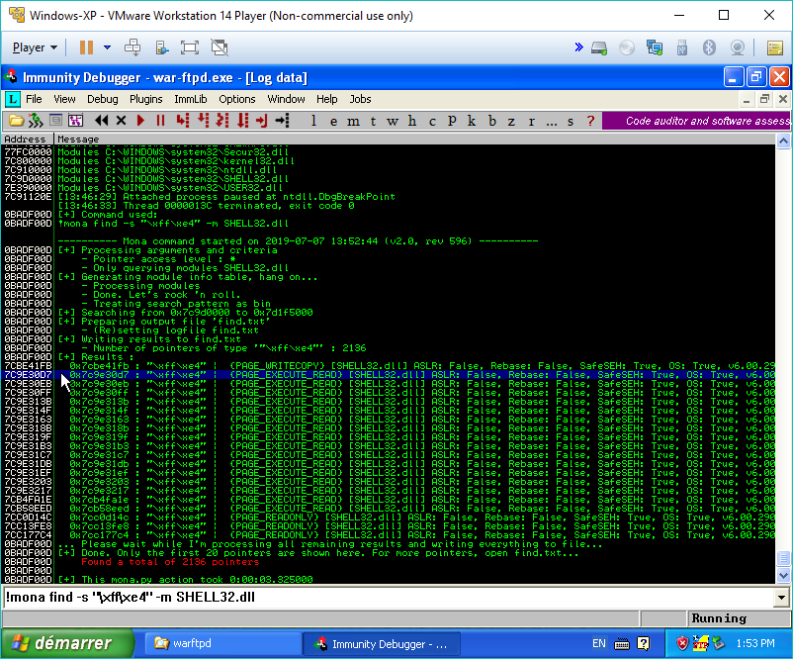
Task: Toggle VMware unity mode icon
Action: (x=219, y=47)
